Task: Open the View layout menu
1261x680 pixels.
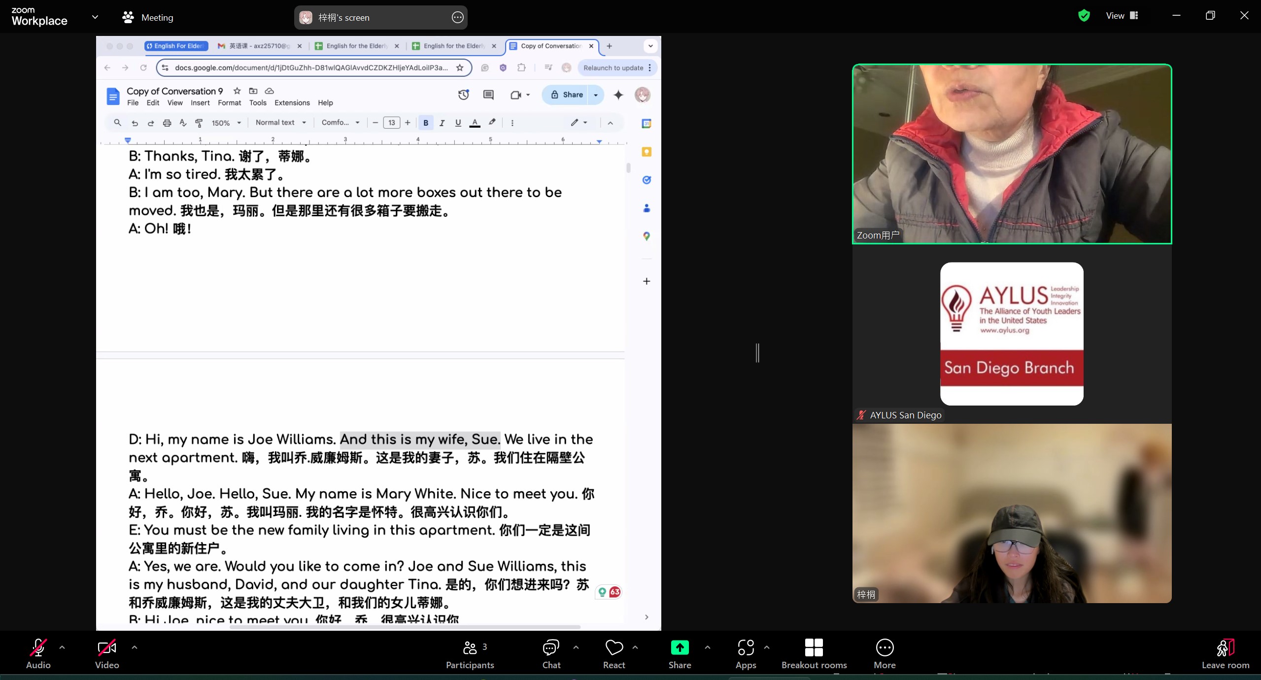Action: (1122, 16)
